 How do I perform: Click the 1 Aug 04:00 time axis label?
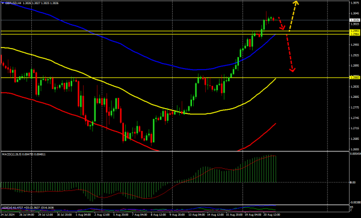point(84,215)
